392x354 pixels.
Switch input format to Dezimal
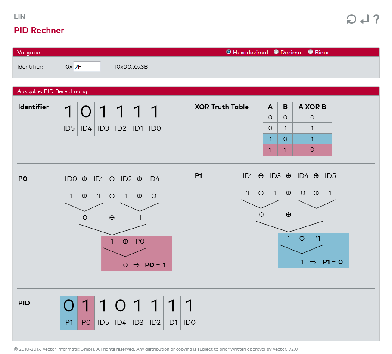pos(276,52)
